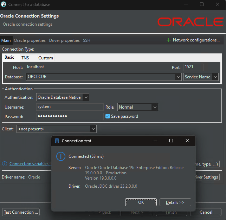Switch to the SSH tab
226x220 pixels.
(86, 40)
